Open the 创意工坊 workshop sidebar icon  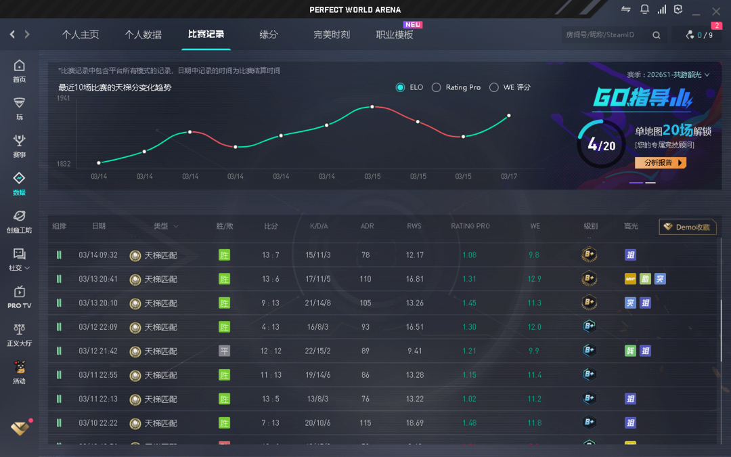[19, 221]
